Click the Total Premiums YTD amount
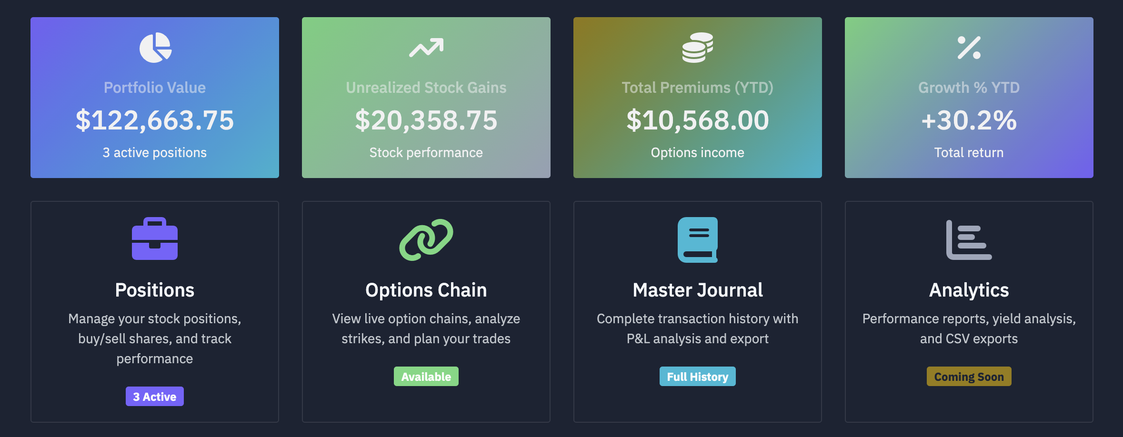1123x437 pixels. click(697, 120)
